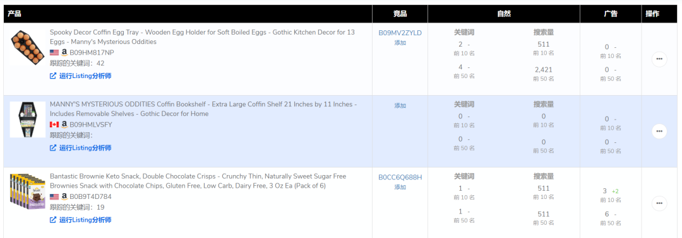Image resolution: width=682 pixels, height=238 pixels.
Task: Run Listing analyzer for Coffin Egg Tray
Action: pyautogui.click(x=85, y=76)
